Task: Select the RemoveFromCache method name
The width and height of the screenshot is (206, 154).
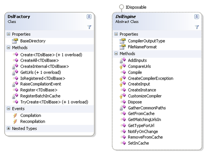Action: coord(145,137)
